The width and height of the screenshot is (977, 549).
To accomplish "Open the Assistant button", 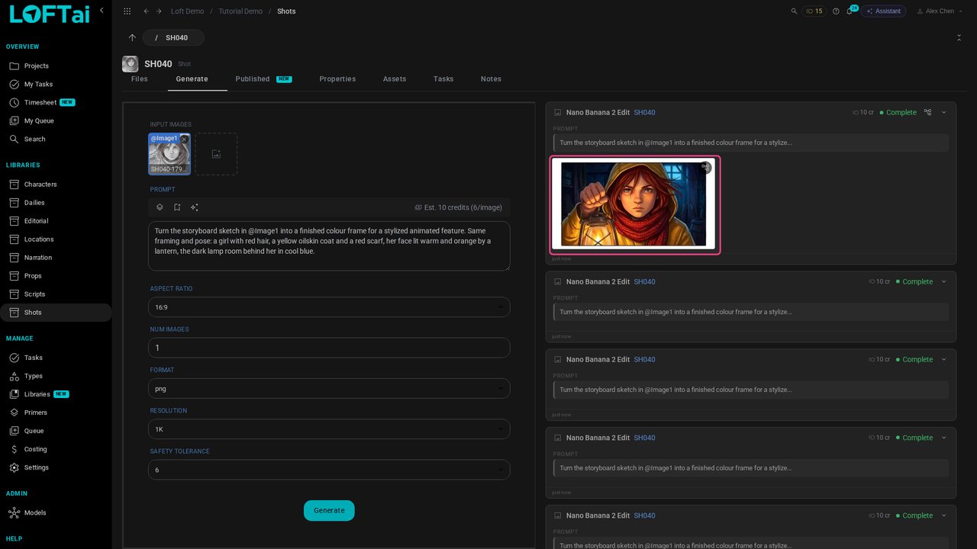I will (883, 11).
